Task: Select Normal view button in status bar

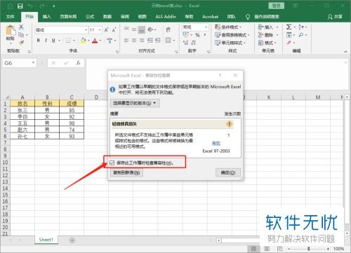Action: click(x=253, y=249)
